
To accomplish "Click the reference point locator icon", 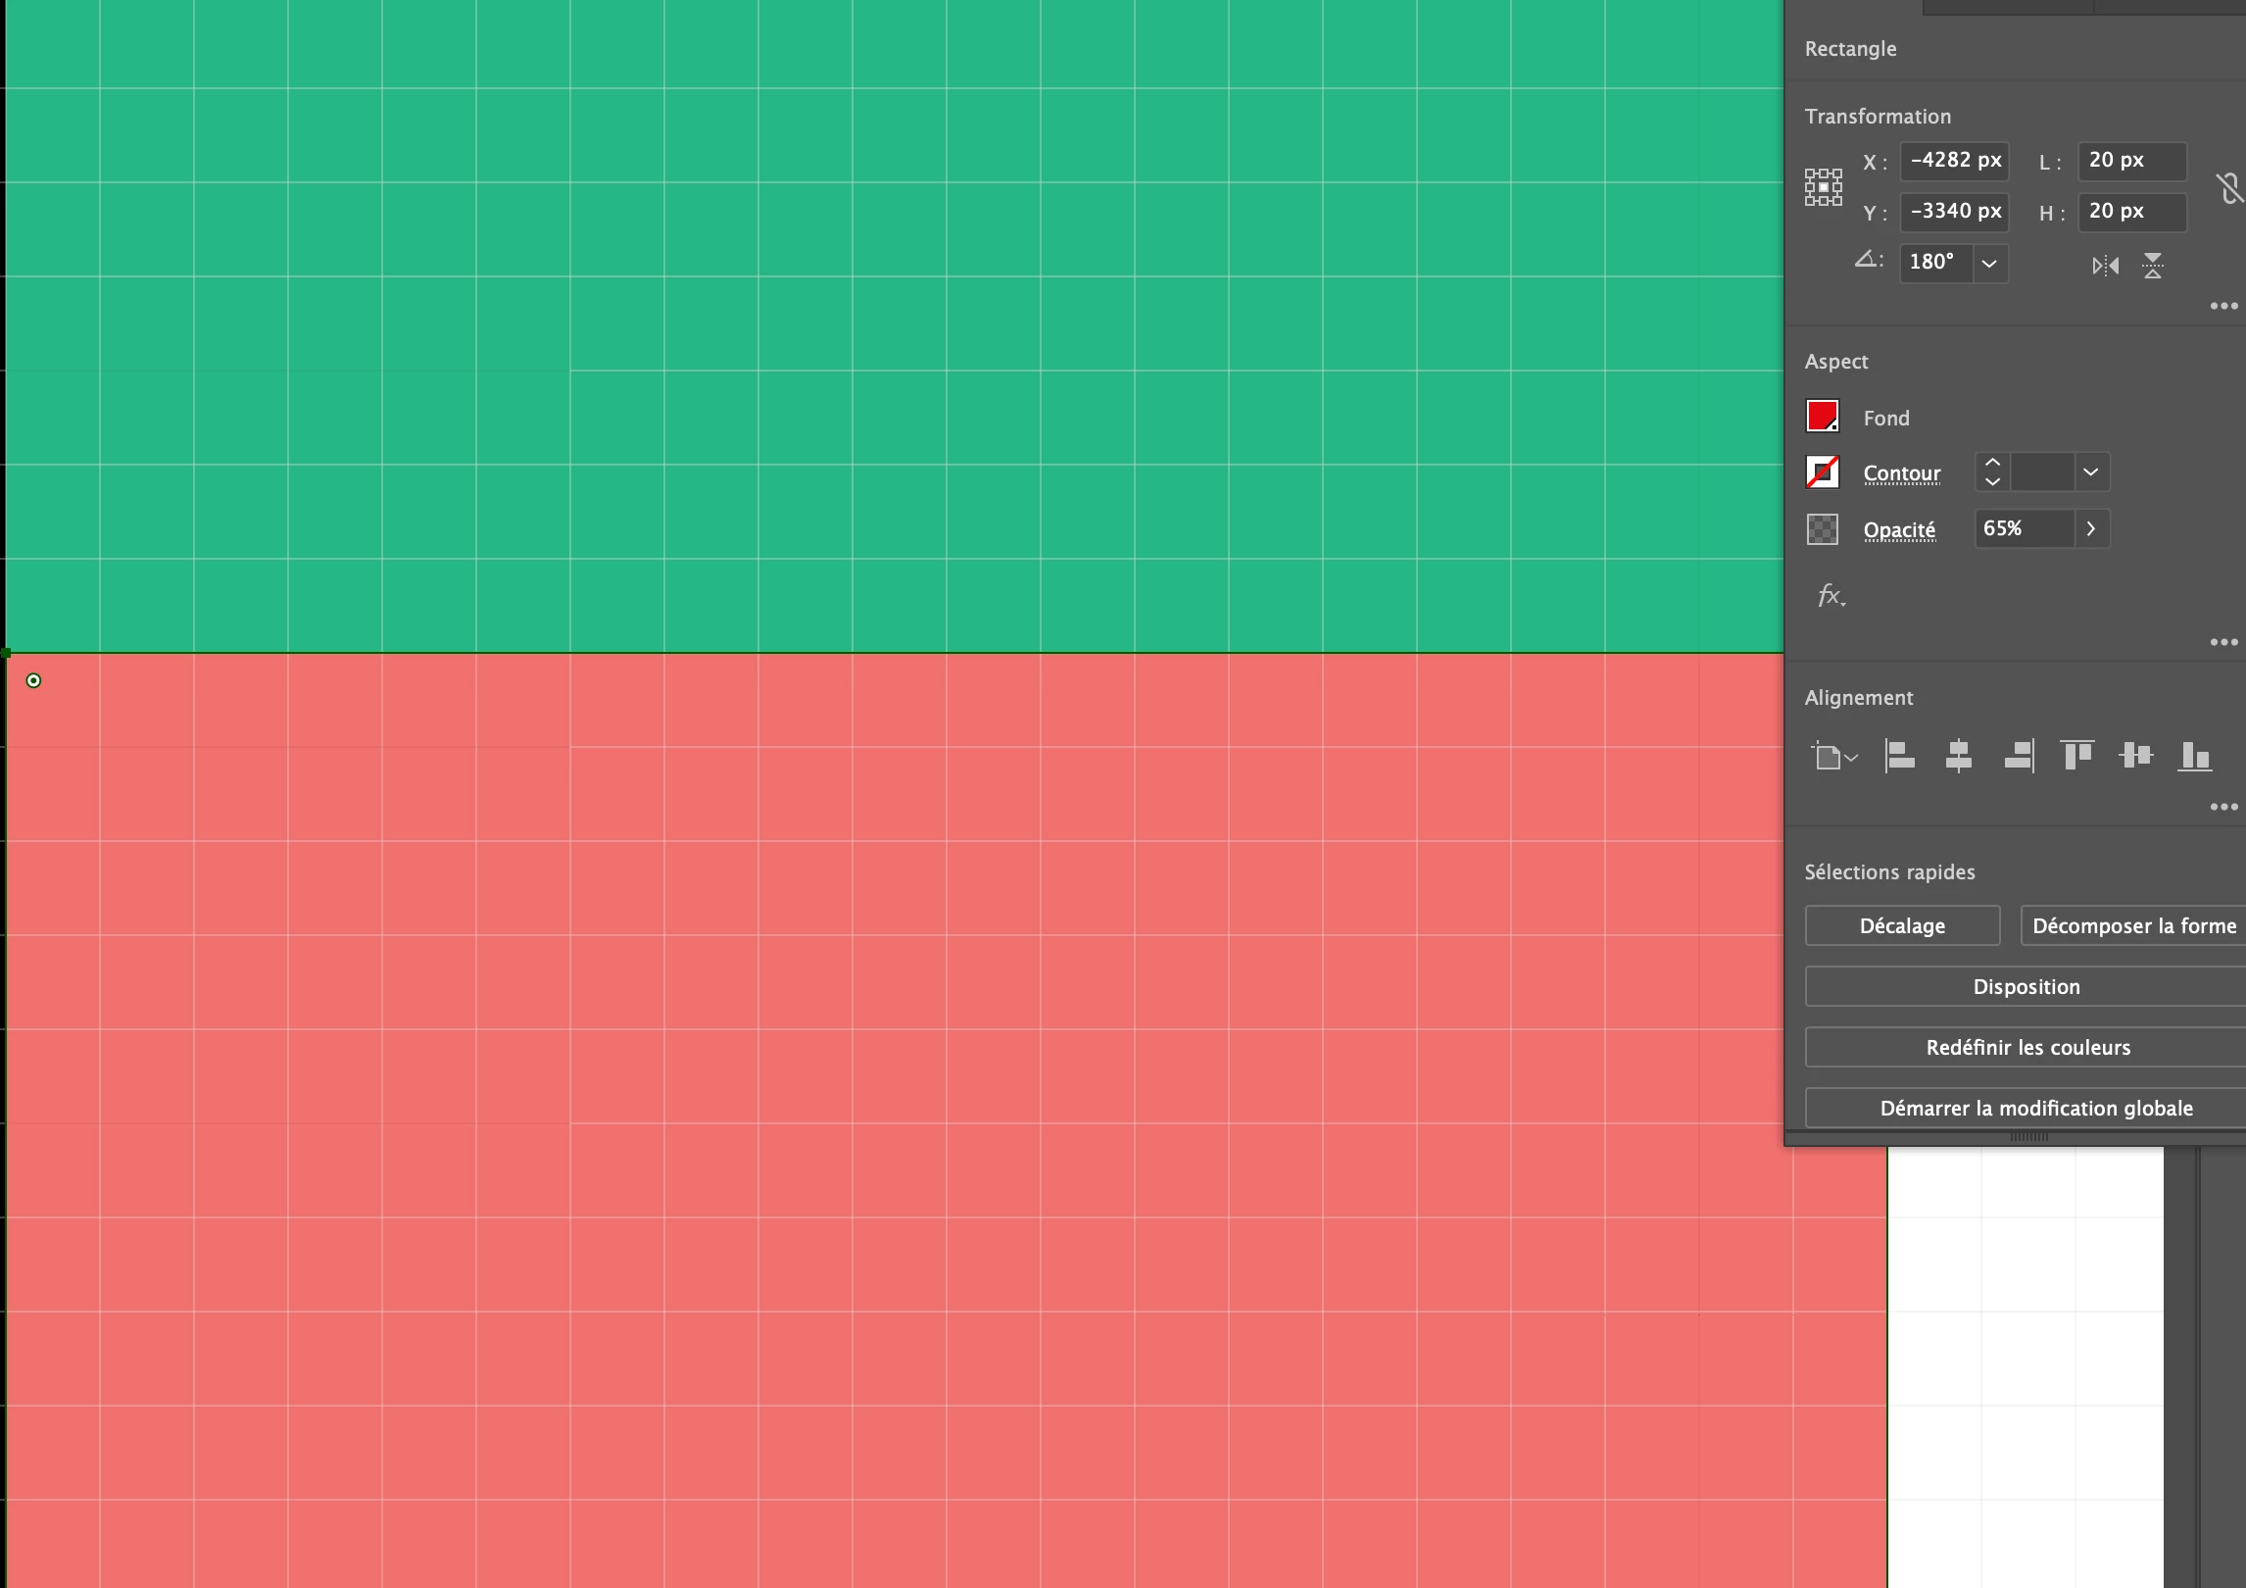I will pos(1824,186).
